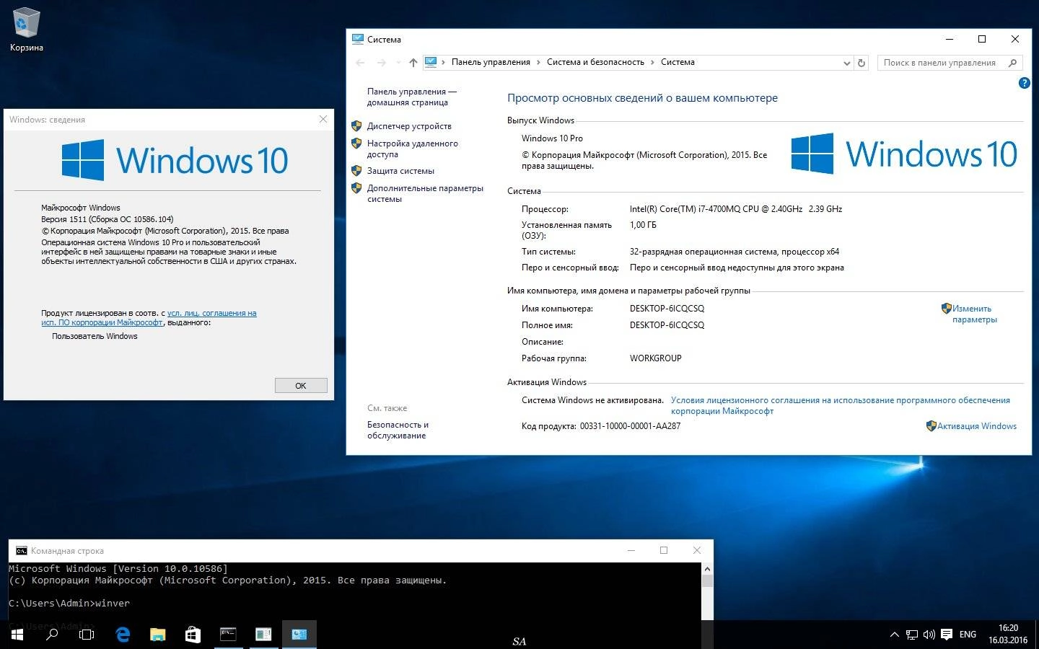Click the shield icon beside Защита системы

pyautogui.click(x=356, y=171)
